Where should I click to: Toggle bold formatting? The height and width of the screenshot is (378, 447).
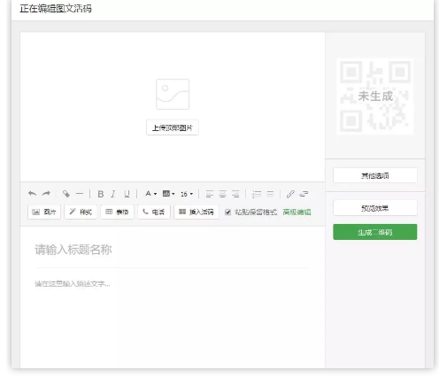click(x=100, y=194)
